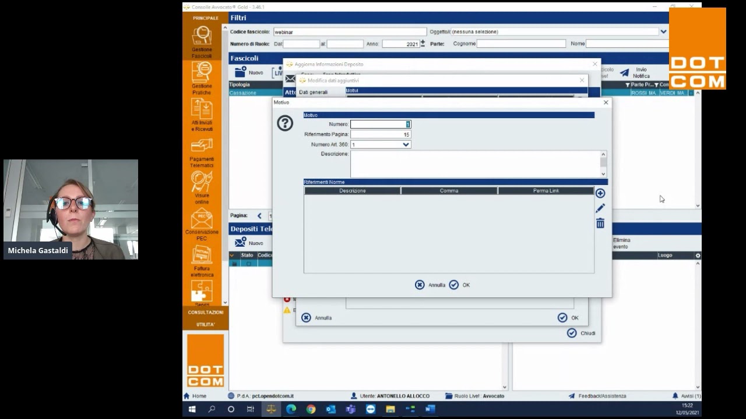Open Outlook from taskbar
The width and height of the screenshot is (746, 419).
330,409
